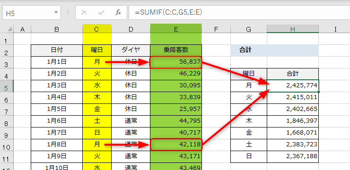Click the Cancel X icon in formula bar

click(84, 13)
